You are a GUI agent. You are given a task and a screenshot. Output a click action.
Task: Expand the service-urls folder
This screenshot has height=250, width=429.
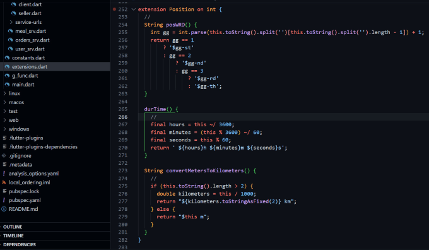click(28, 22)
